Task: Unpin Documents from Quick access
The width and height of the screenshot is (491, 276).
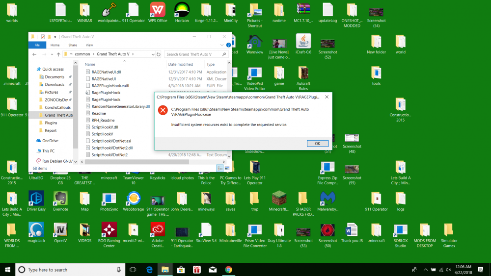Action: (x=70, y=77)
